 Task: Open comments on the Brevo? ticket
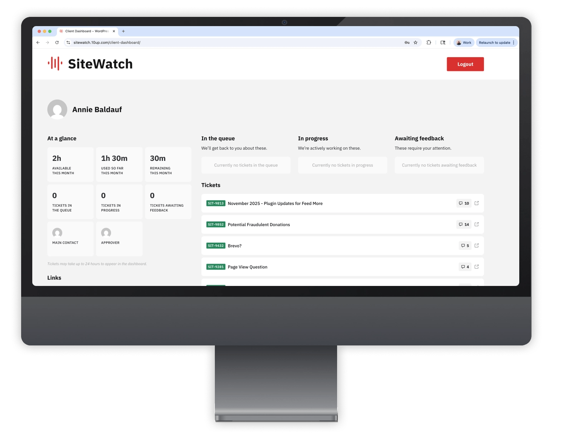[x=465, y=245]
